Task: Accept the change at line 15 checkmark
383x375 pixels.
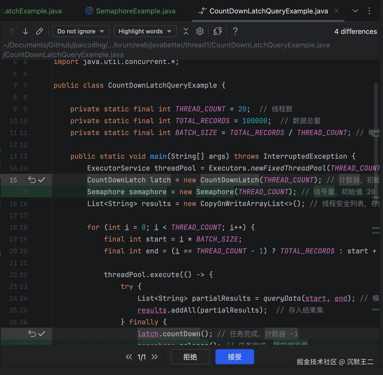Action: pos(42,180)
